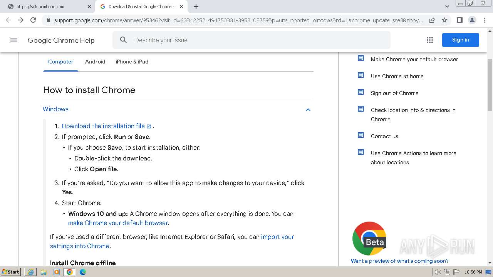Viewport: 493px width, 277px height.
Task: Open the tab search dropdown
Action: (x=447, y=7)
